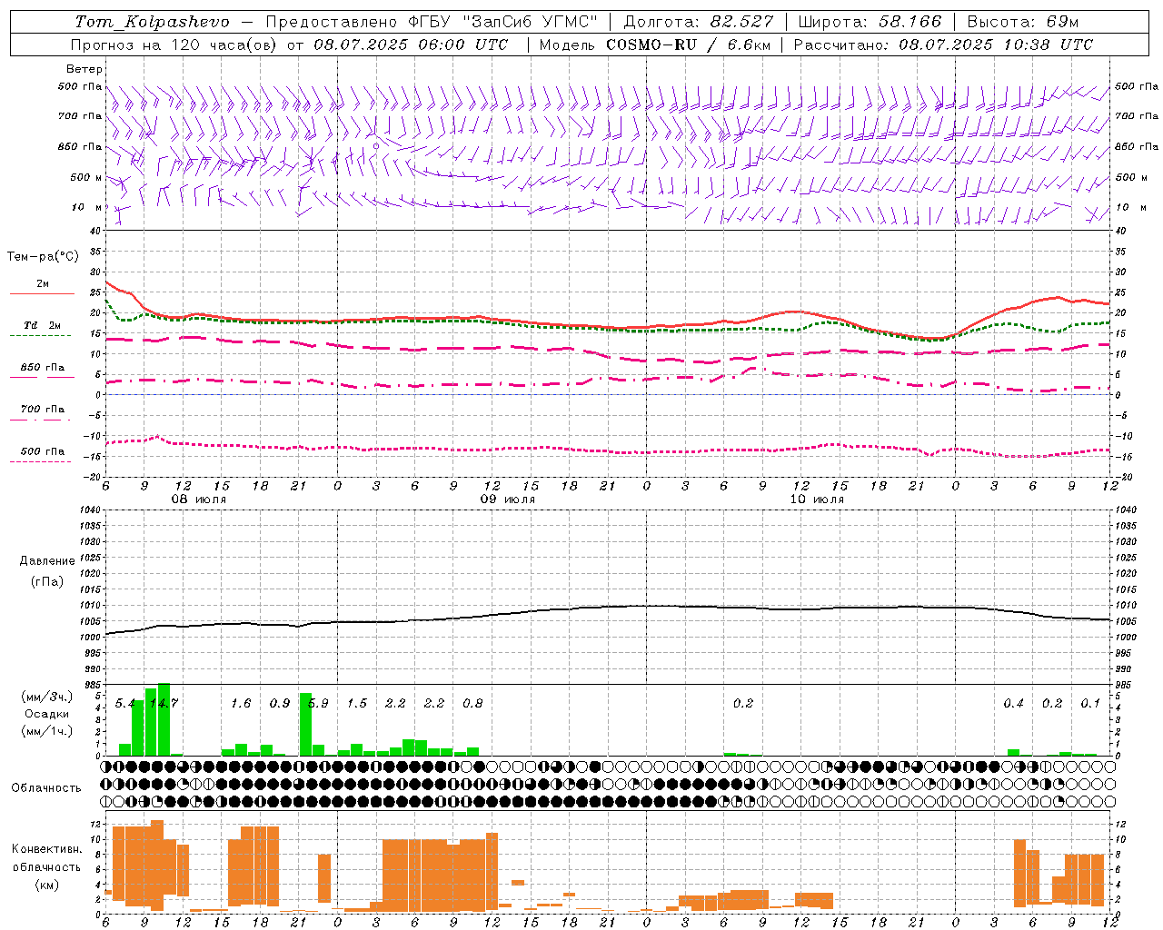Click the '5.9' precipitation value
This screenshot has width=1163, height=930.
pos(318,703)
